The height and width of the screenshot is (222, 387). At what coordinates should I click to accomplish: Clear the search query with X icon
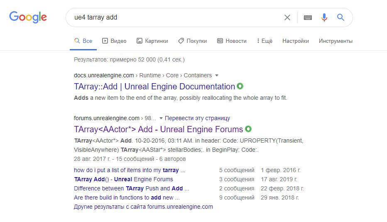(287, 17)
